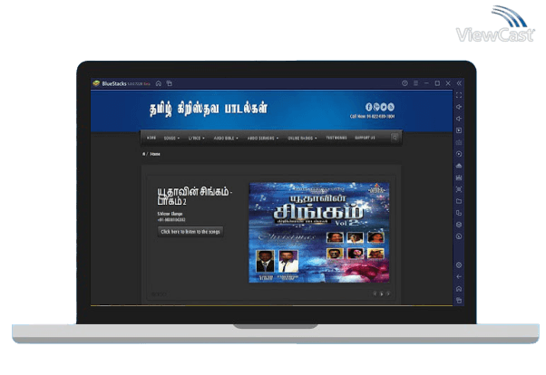Click the Call Now phone number text
Screen dimensions: 546x375
(372, 117)
